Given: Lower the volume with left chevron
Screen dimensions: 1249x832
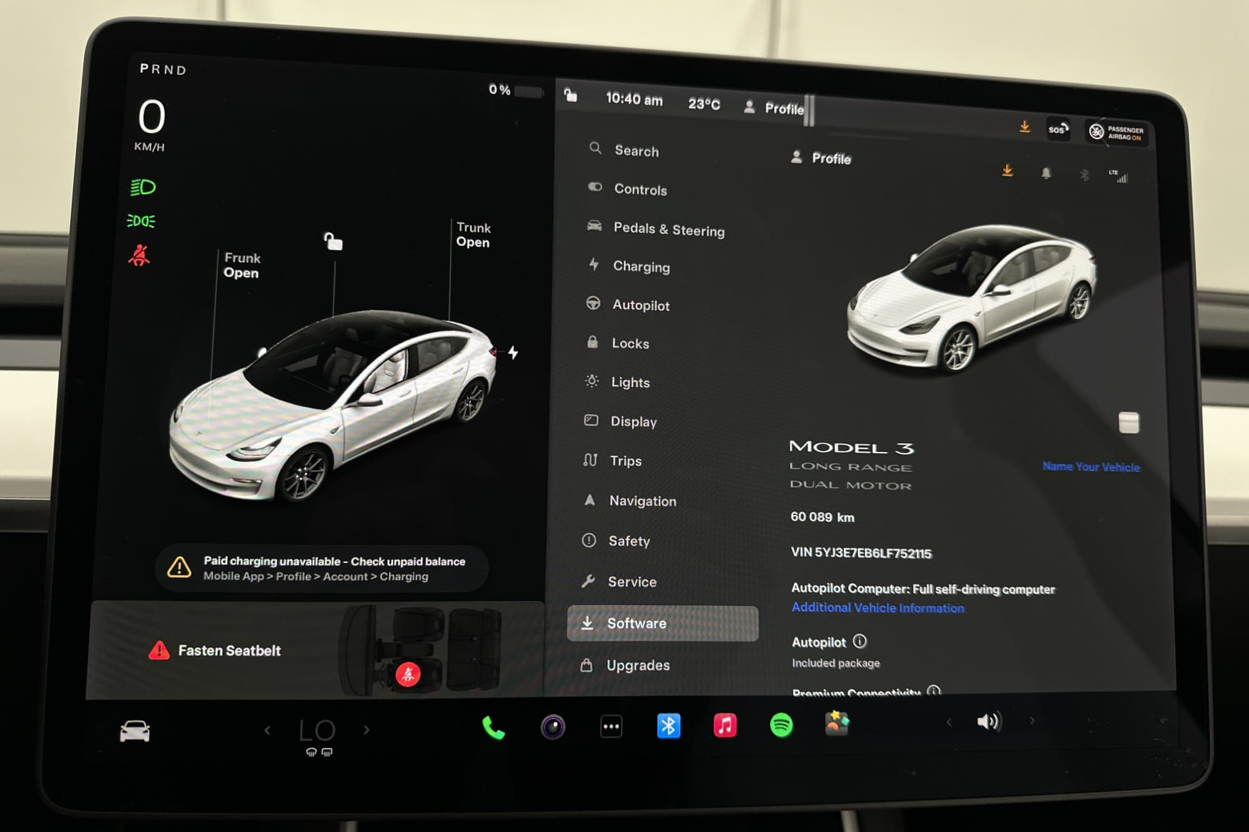Looking at the screenshot, I should (x=949, y=722).
